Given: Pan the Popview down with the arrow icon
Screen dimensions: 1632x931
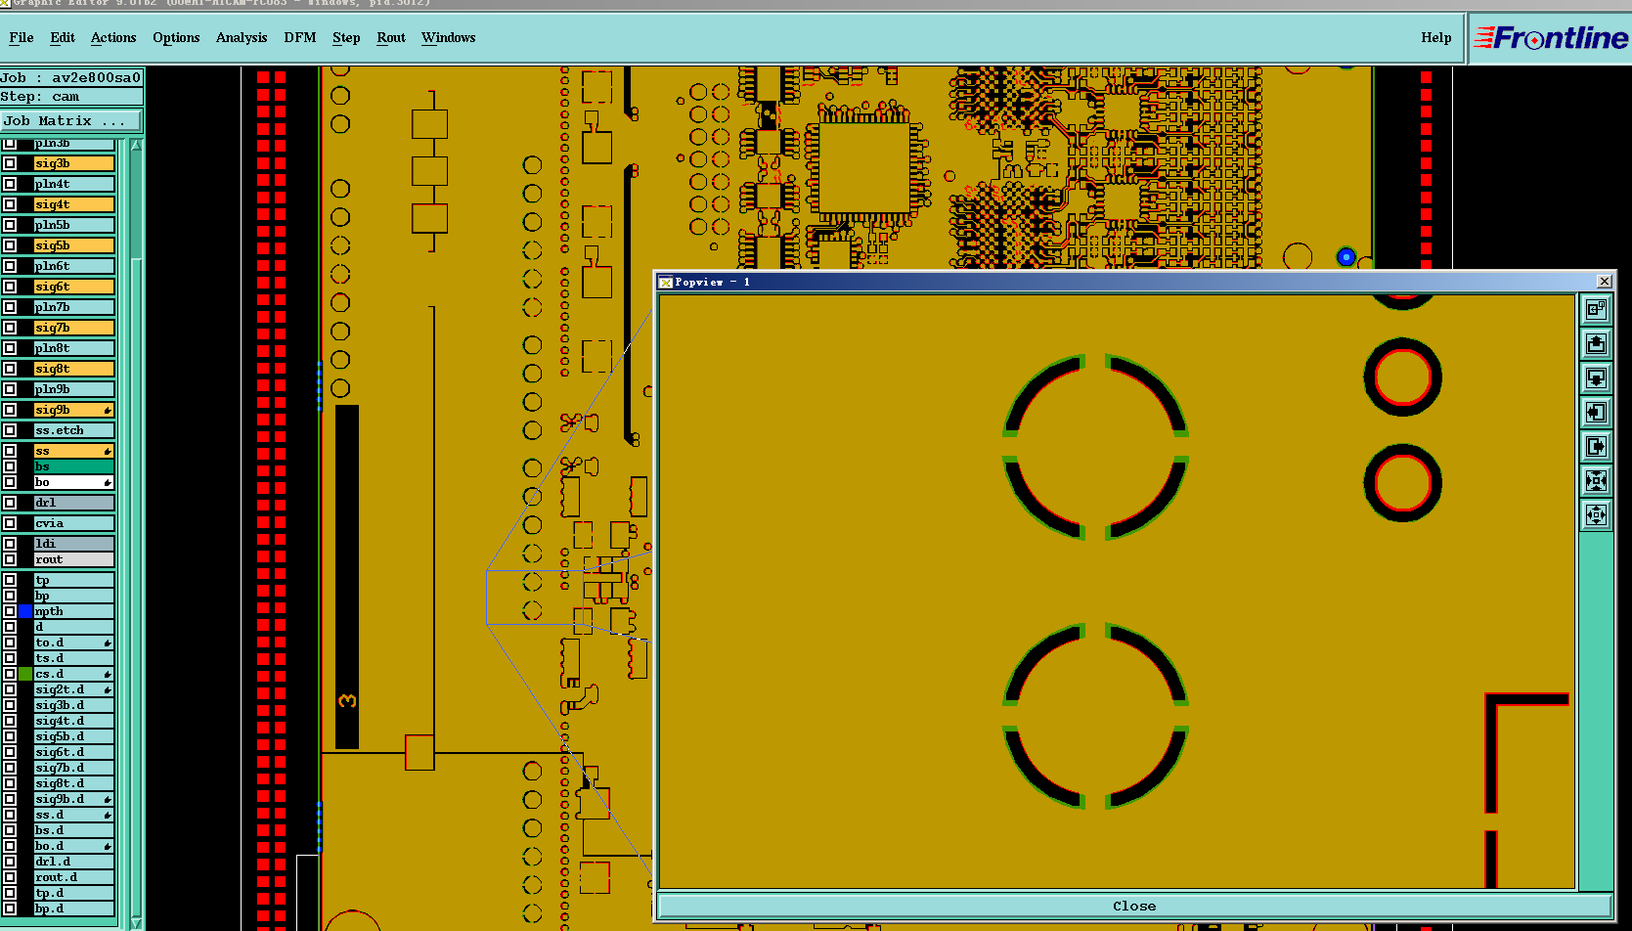Looking at the screenshot, I should (1596, 378).
